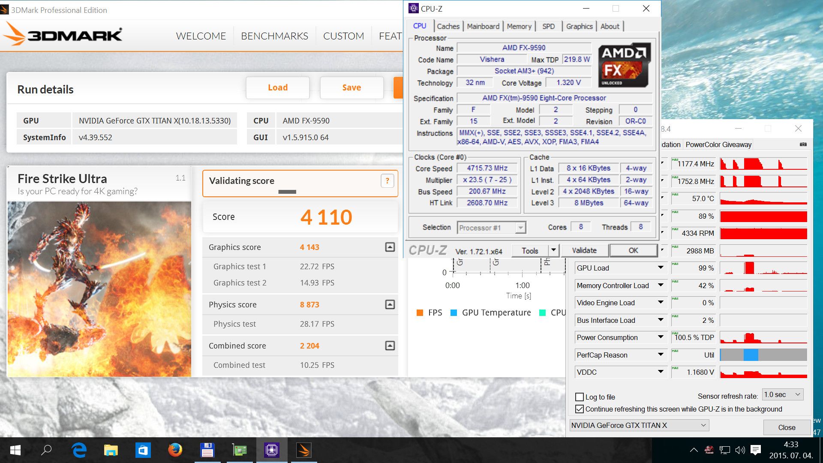
Task: Click CPU-Z title bar icon
Action: [x=414, y=8]
